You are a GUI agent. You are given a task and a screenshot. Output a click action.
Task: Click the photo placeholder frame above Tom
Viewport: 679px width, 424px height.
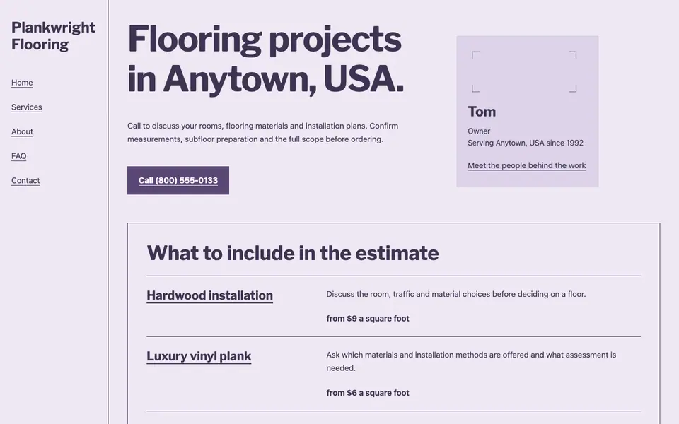click(x=524, y=72)
